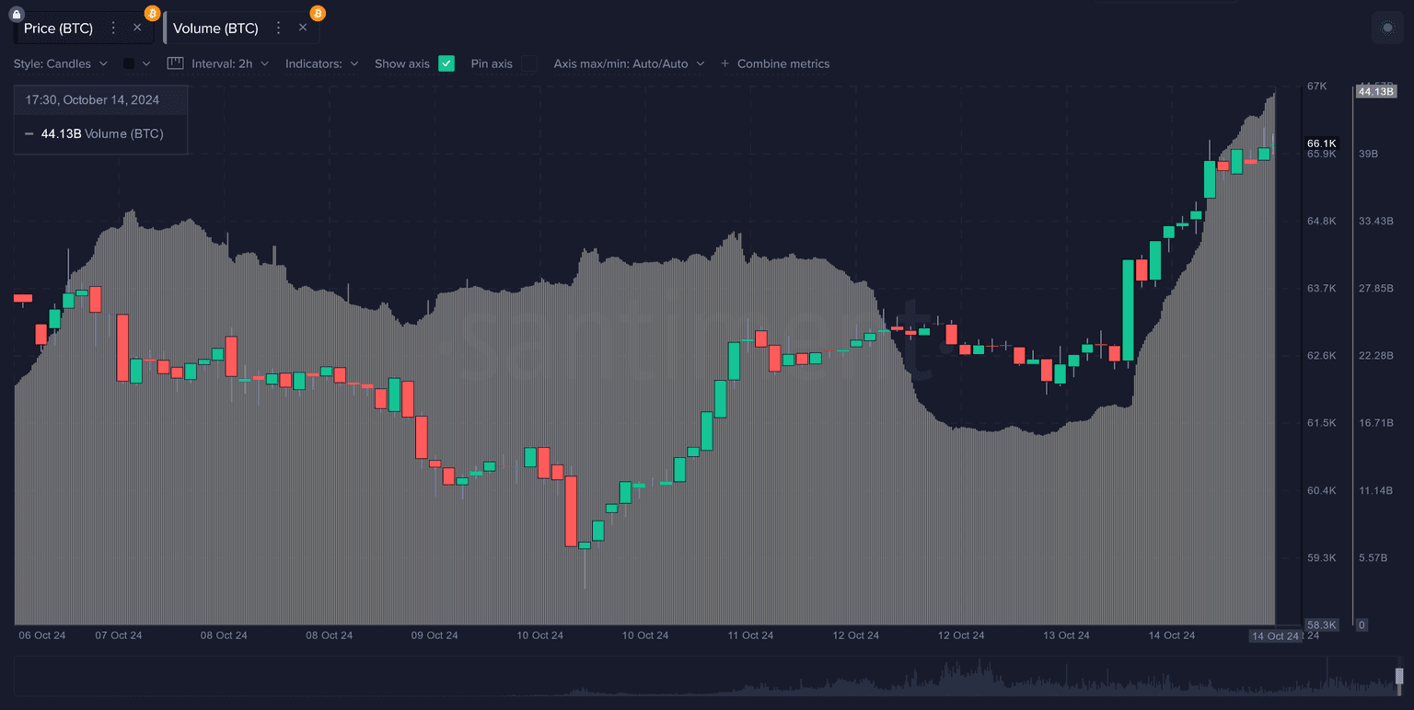This screenshot has width=1414, height=710.
Task: Select the Price (BTC) metric tab
Action: pyautogui.click(x=58, y=28)
